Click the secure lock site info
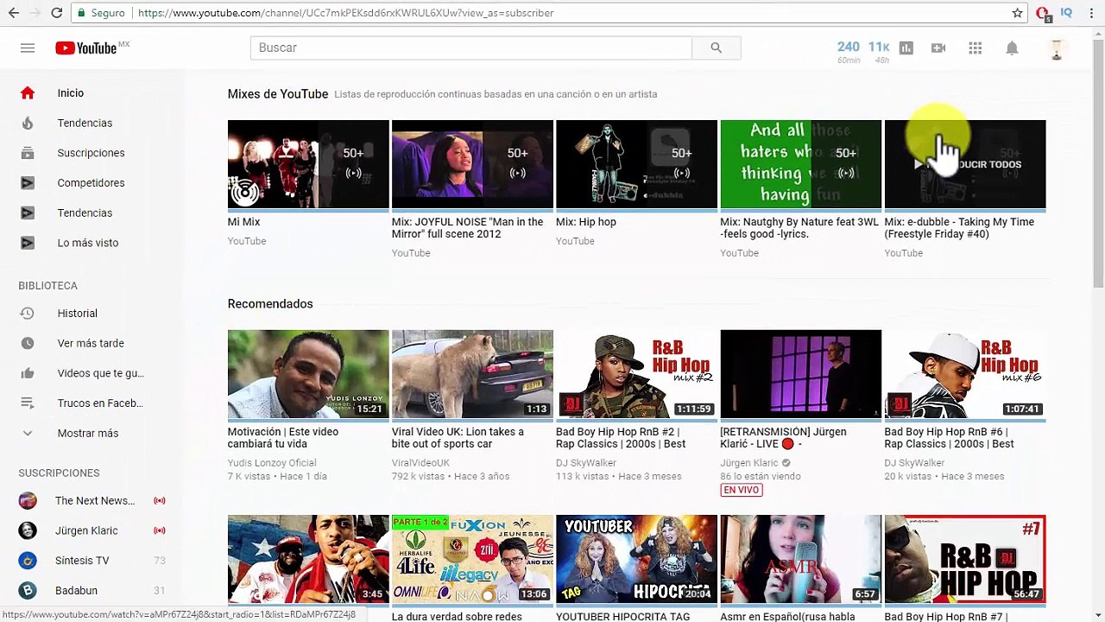 click(101, 13)
